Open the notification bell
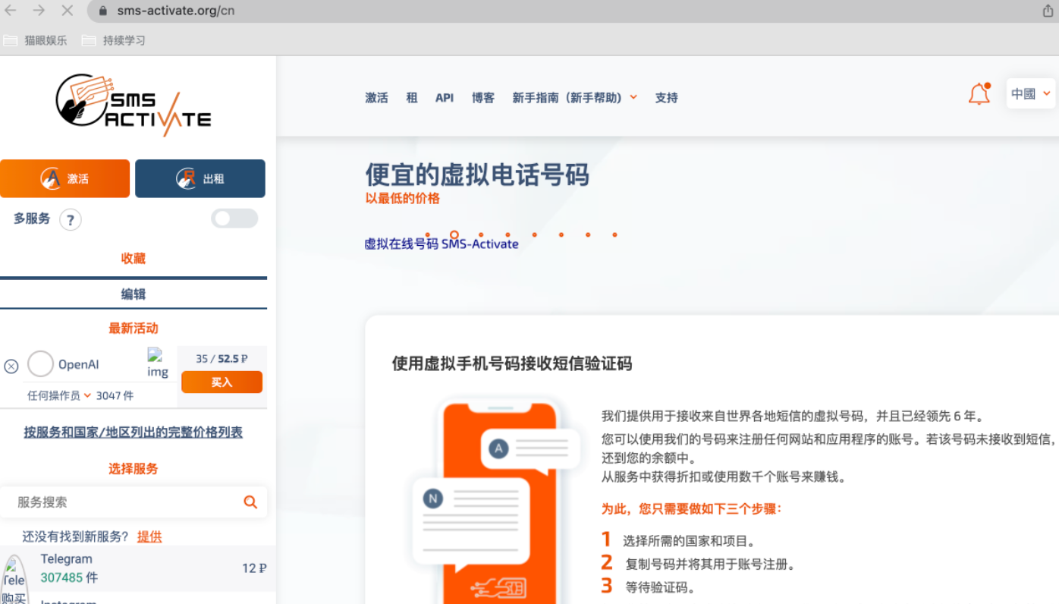This screenshot has height=604, width=1059. click(979, 94)
